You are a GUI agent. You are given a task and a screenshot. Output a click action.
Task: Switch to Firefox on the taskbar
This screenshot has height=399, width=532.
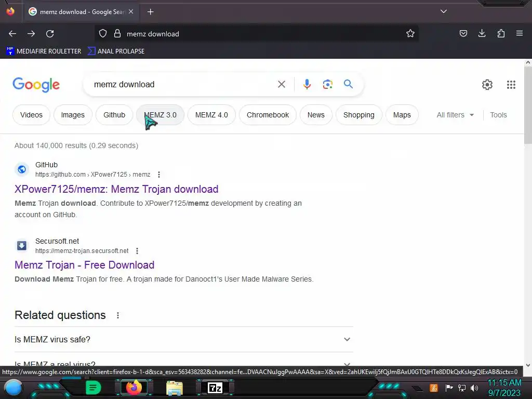point(134,388)
